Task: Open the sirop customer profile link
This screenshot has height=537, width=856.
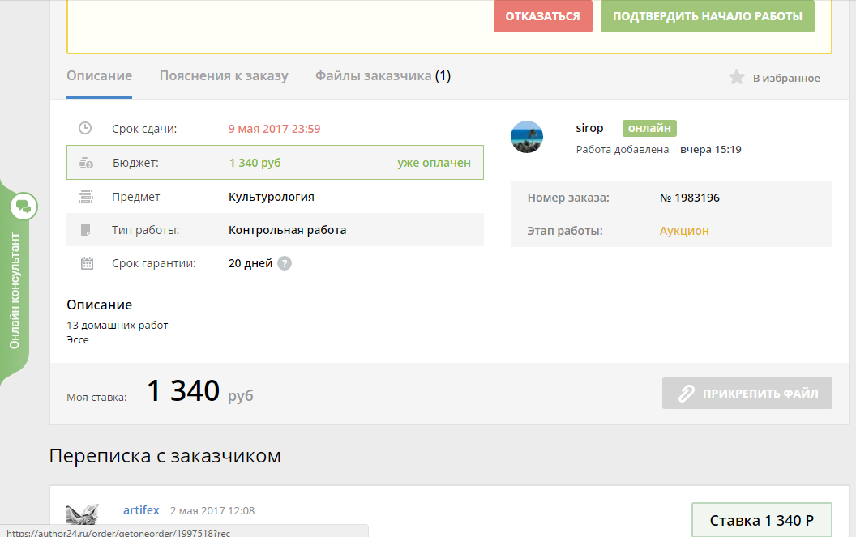Action: tap(589, 128)
